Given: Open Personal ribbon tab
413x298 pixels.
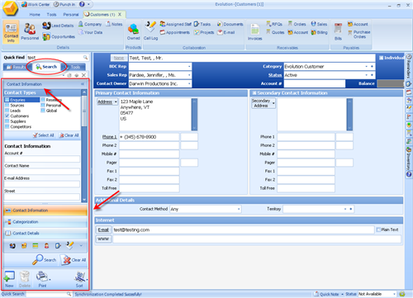Looking at the screenshot, I should tap(71, 15).
